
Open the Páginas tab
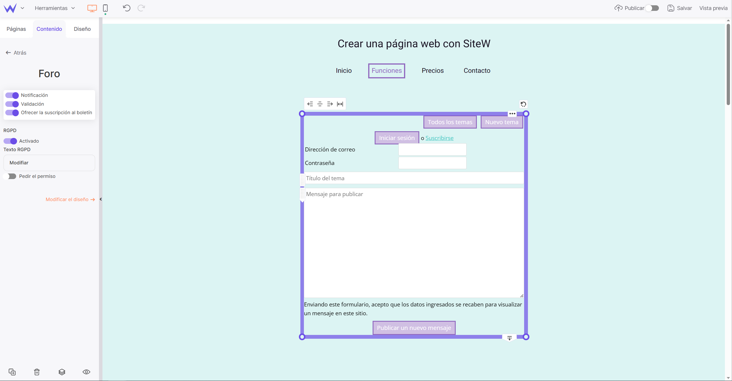click(16, 29)
